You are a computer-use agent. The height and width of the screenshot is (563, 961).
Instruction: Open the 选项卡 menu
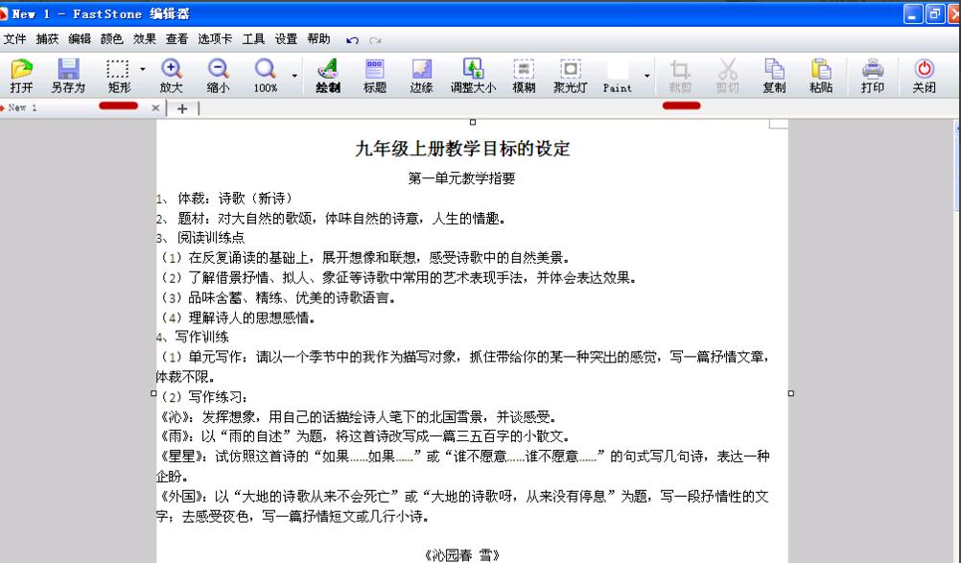pyautogui.click(x=215, y=39)
